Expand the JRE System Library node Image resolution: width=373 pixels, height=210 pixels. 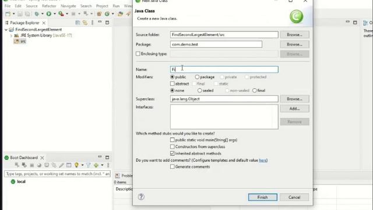click(x=11, y=36)
